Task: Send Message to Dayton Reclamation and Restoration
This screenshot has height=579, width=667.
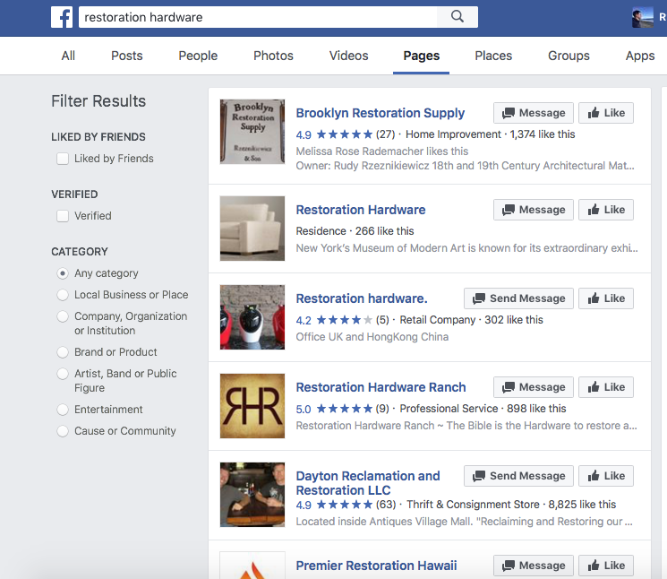Action: (518, 476)
